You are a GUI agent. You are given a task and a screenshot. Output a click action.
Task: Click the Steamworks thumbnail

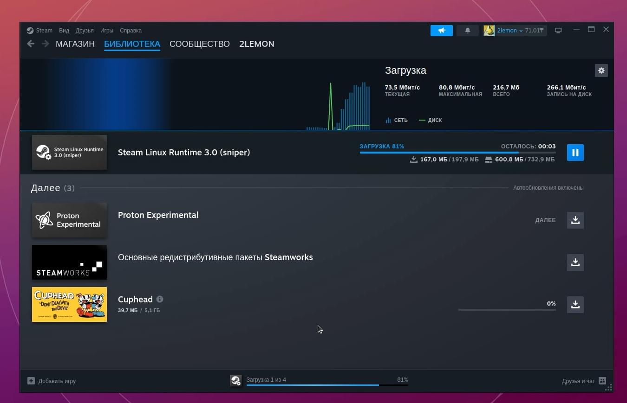(69, 262)
